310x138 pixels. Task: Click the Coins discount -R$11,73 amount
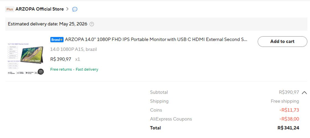click(289, 110)
